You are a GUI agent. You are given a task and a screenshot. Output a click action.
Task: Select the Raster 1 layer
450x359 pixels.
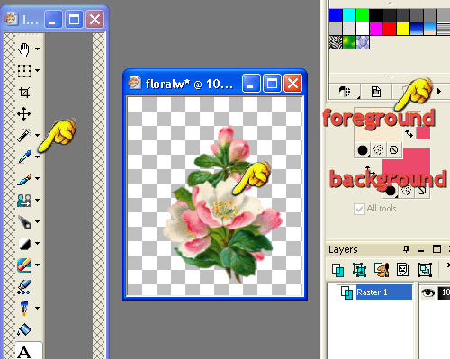[384, 292]
